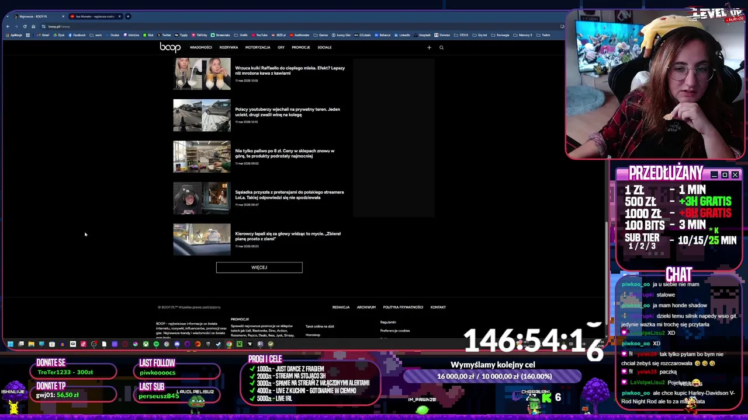Viewport: 748px width, 420px height.
Task: Open the tab search dropdown arrow
Action: (x=8, y=16)
